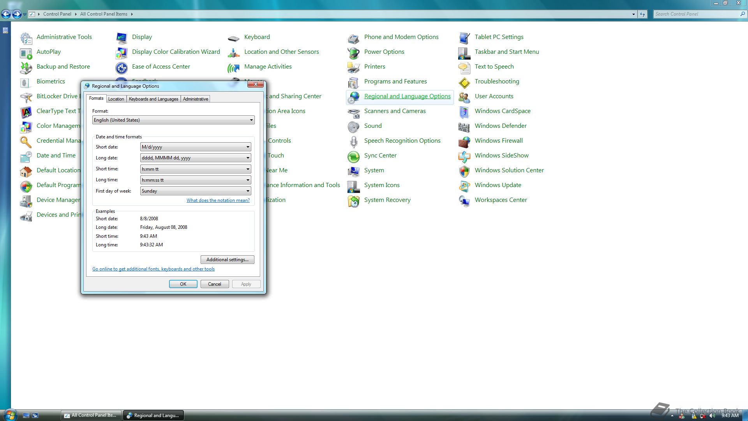Viewport: 748px width, 421px height.
Task: Click the Cancel button in dialog
Action: [x=215, y=284]
